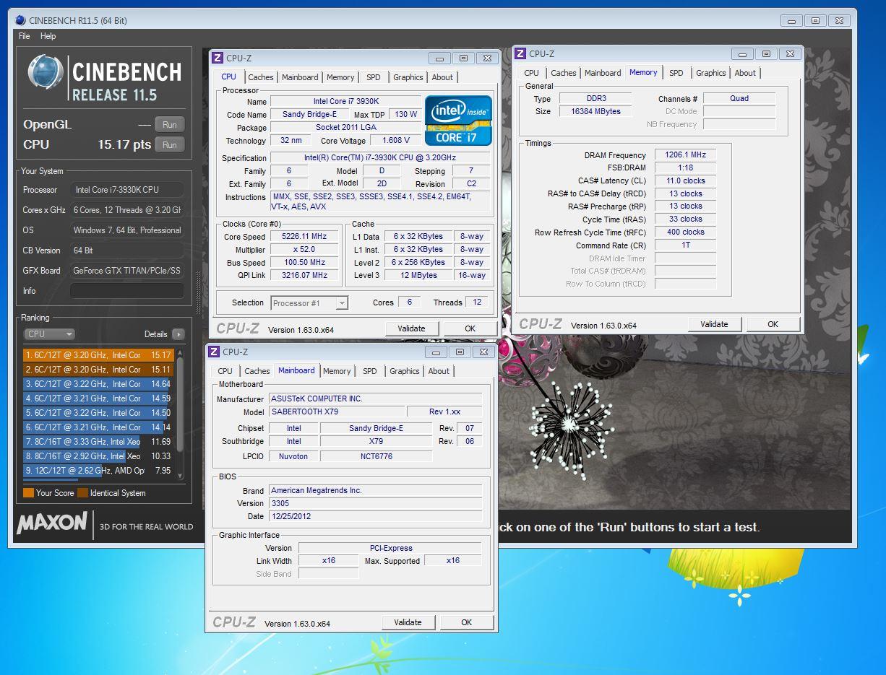Run the CPU benchmark
Viewport: 886px width, 675px height.
click(x=170, y=144)
